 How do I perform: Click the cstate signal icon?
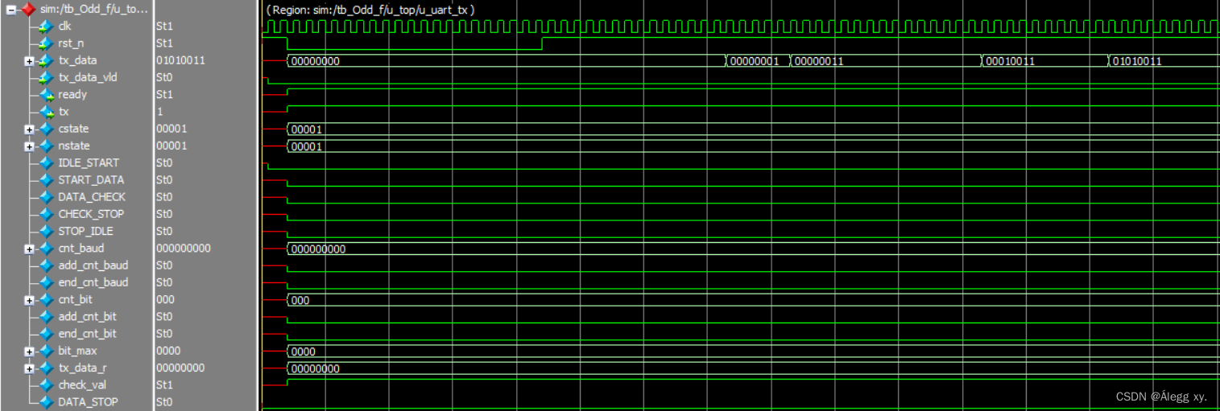point(46,129)
